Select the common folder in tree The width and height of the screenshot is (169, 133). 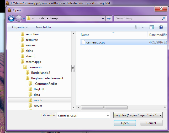pos(35,67)
